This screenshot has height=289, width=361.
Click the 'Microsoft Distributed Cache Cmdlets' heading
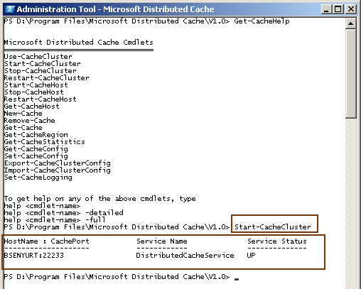pos(79,43)
